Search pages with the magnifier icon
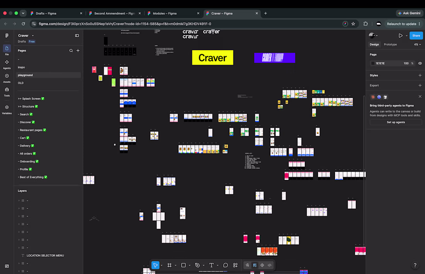The image size is (425, 274). tap(71, 50)
